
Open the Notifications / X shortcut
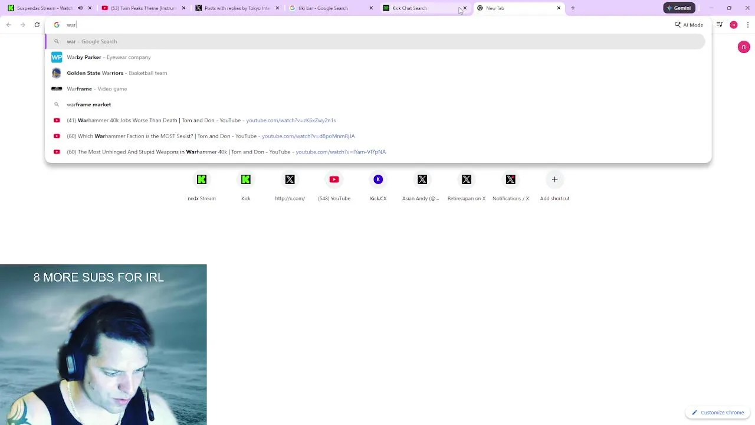pyautogui.click(x=511, y=187)
